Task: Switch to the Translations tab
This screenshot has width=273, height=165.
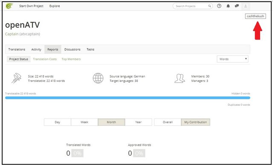Action: pyautogui.click(x=17, y=49)
